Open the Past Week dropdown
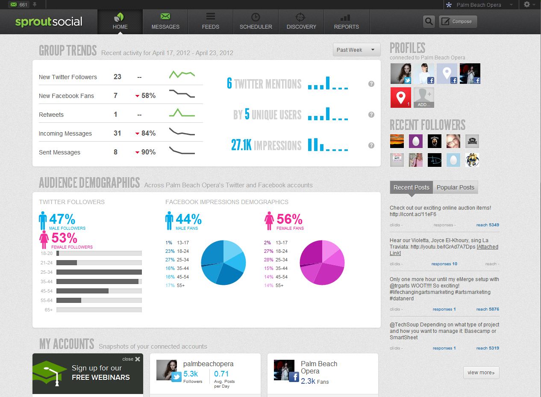The height and width of the screenshot is (397, 541). [x=356, y=50]
